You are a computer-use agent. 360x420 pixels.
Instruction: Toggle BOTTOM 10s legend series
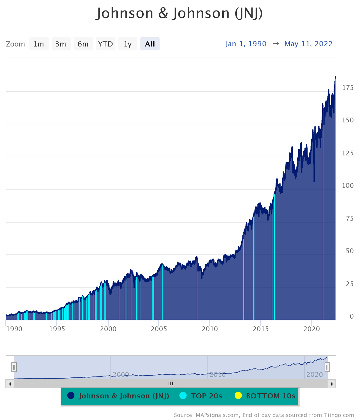click(x=265, y=396)
